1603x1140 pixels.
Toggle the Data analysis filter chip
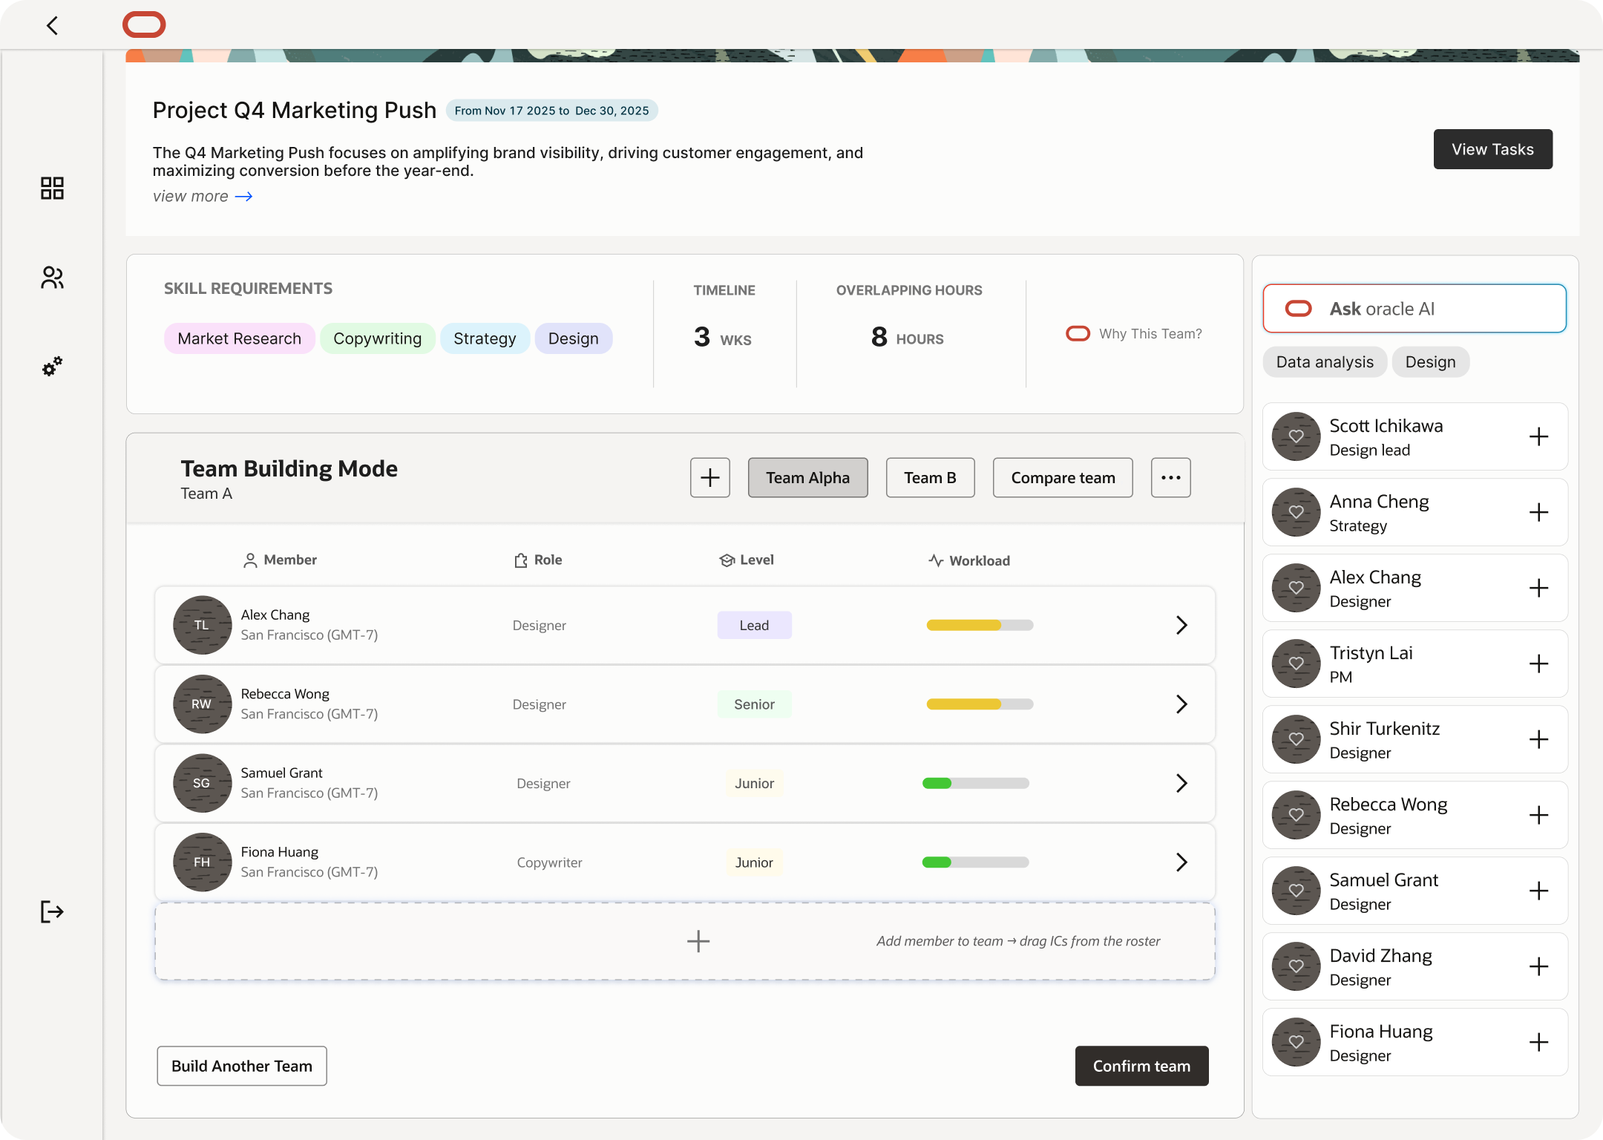click(1325, 361)
